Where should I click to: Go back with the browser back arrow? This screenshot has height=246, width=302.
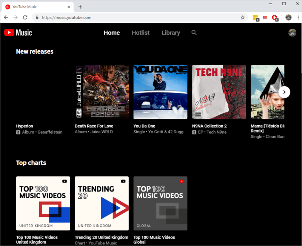click(6, 17)
